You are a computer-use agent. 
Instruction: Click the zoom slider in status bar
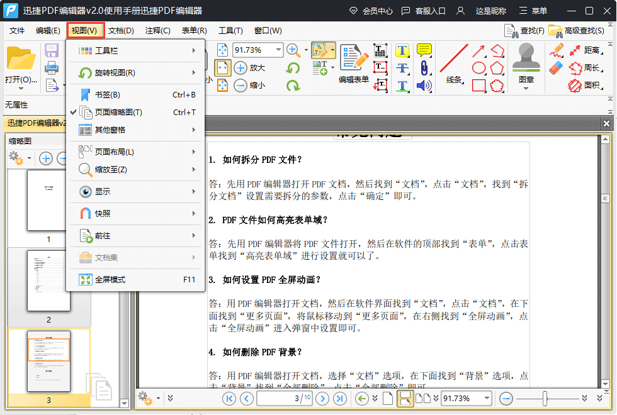click(x=545, y=399)
